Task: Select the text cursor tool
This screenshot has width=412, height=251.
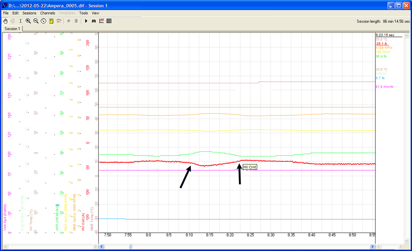Action: coord(21,21)
